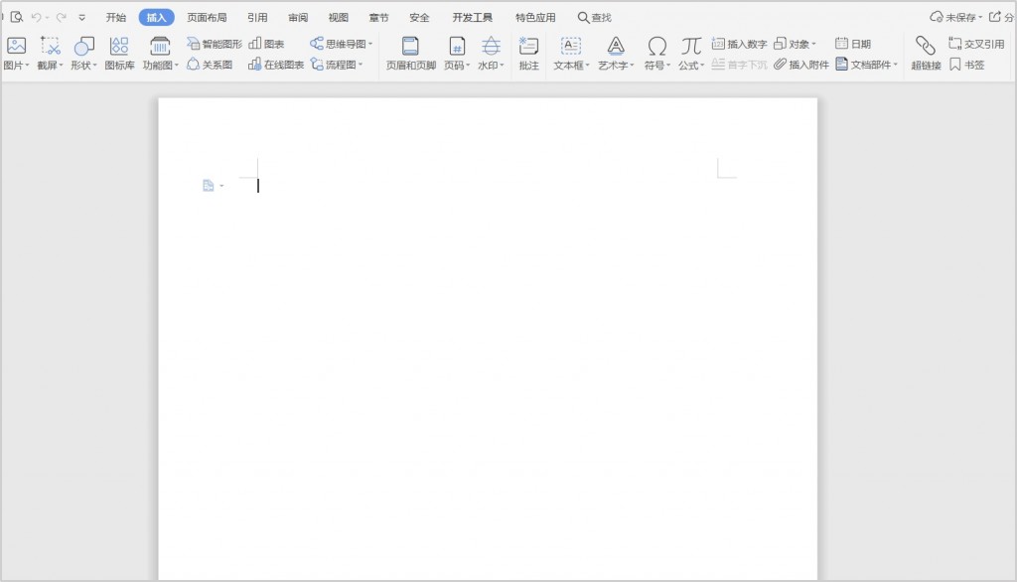Image resolution: width=1017 pixels, height=582 pixels.
Task: Switch to the 审阅 tab
Action: click(298, 18)
